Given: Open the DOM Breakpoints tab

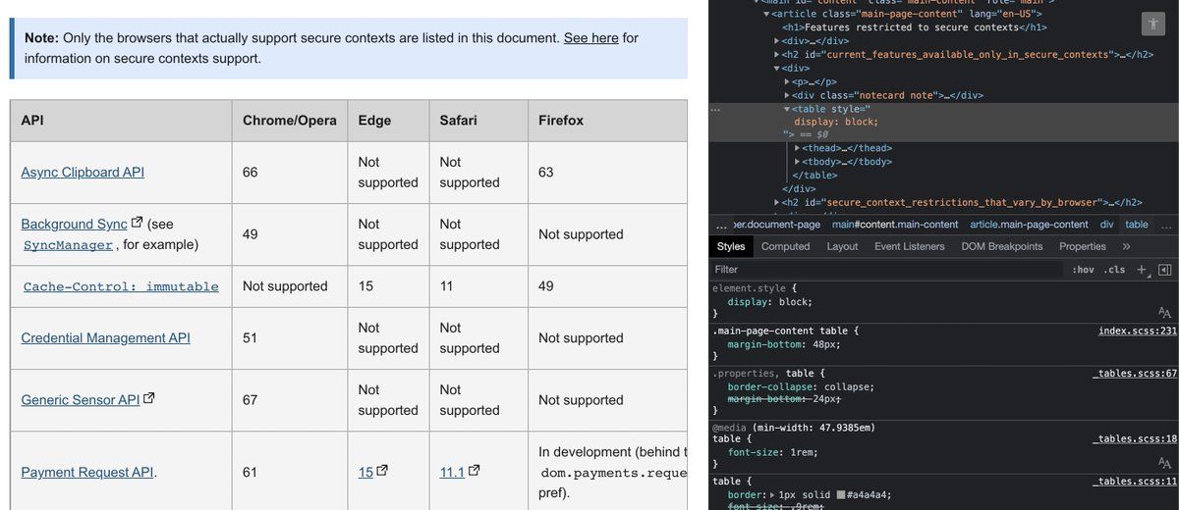Looking at the screenshot, I should click(x=1002, y=246).
